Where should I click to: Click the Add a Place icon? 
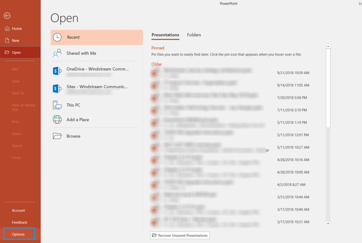(x=57, y=120)
